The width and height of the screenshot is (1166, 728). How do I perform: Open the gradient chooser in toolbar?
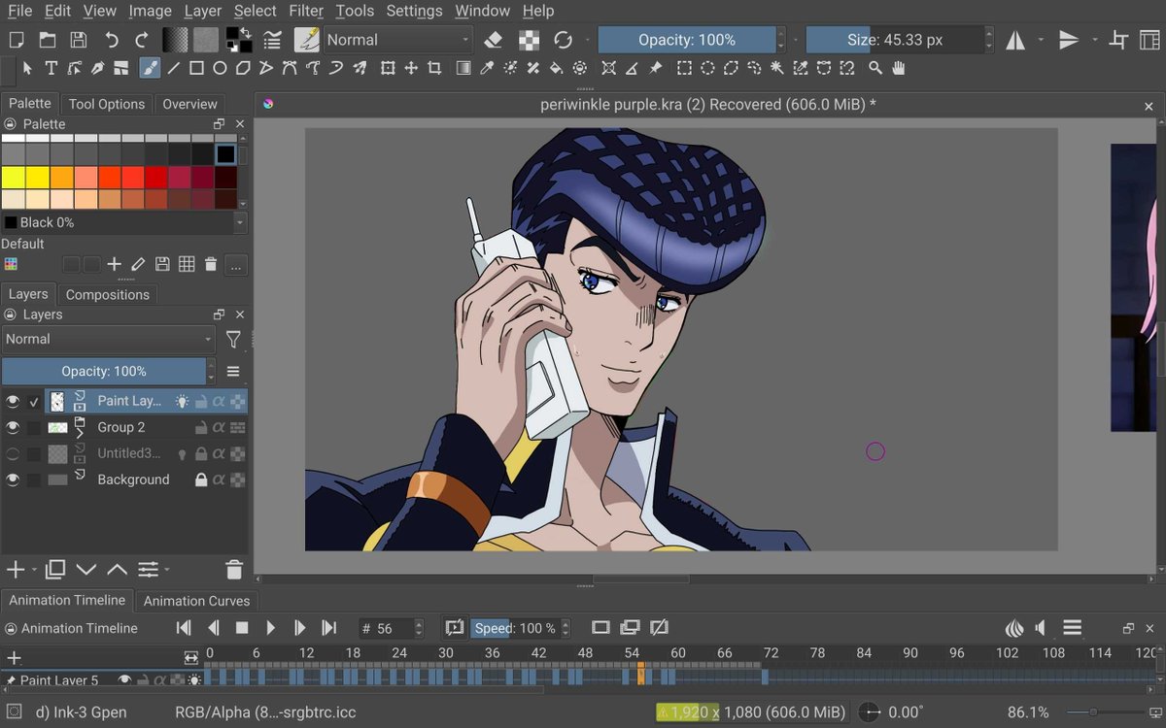[175, 40]
